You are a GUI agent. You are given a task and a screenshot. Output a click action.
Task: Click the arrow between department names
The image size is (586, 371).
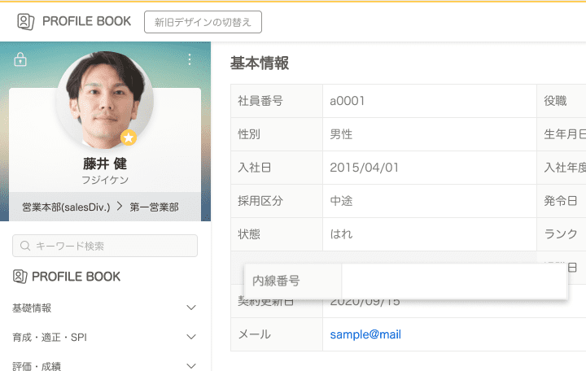(120, 207)
